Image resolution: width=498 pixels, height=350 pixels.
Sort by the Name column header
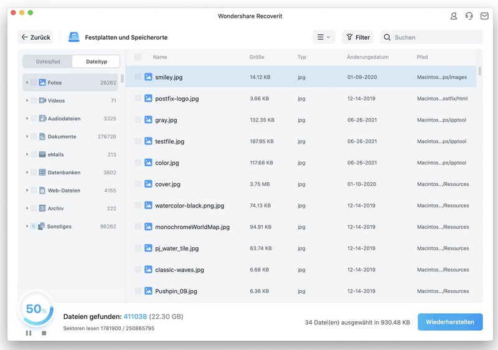pos(160,57)
